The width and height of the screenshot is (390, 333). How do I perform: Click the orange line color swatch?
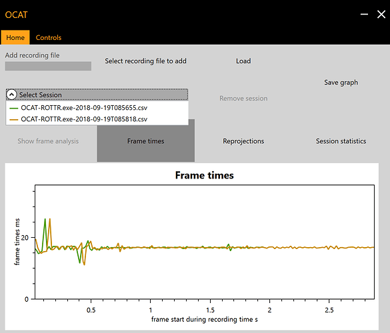(14, 119)
